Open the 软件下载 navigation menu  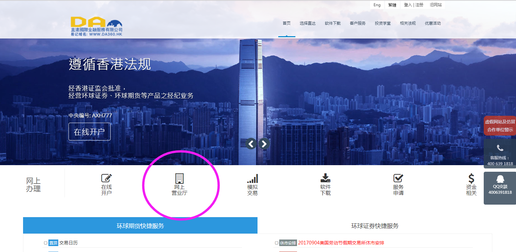click(333, 23)
